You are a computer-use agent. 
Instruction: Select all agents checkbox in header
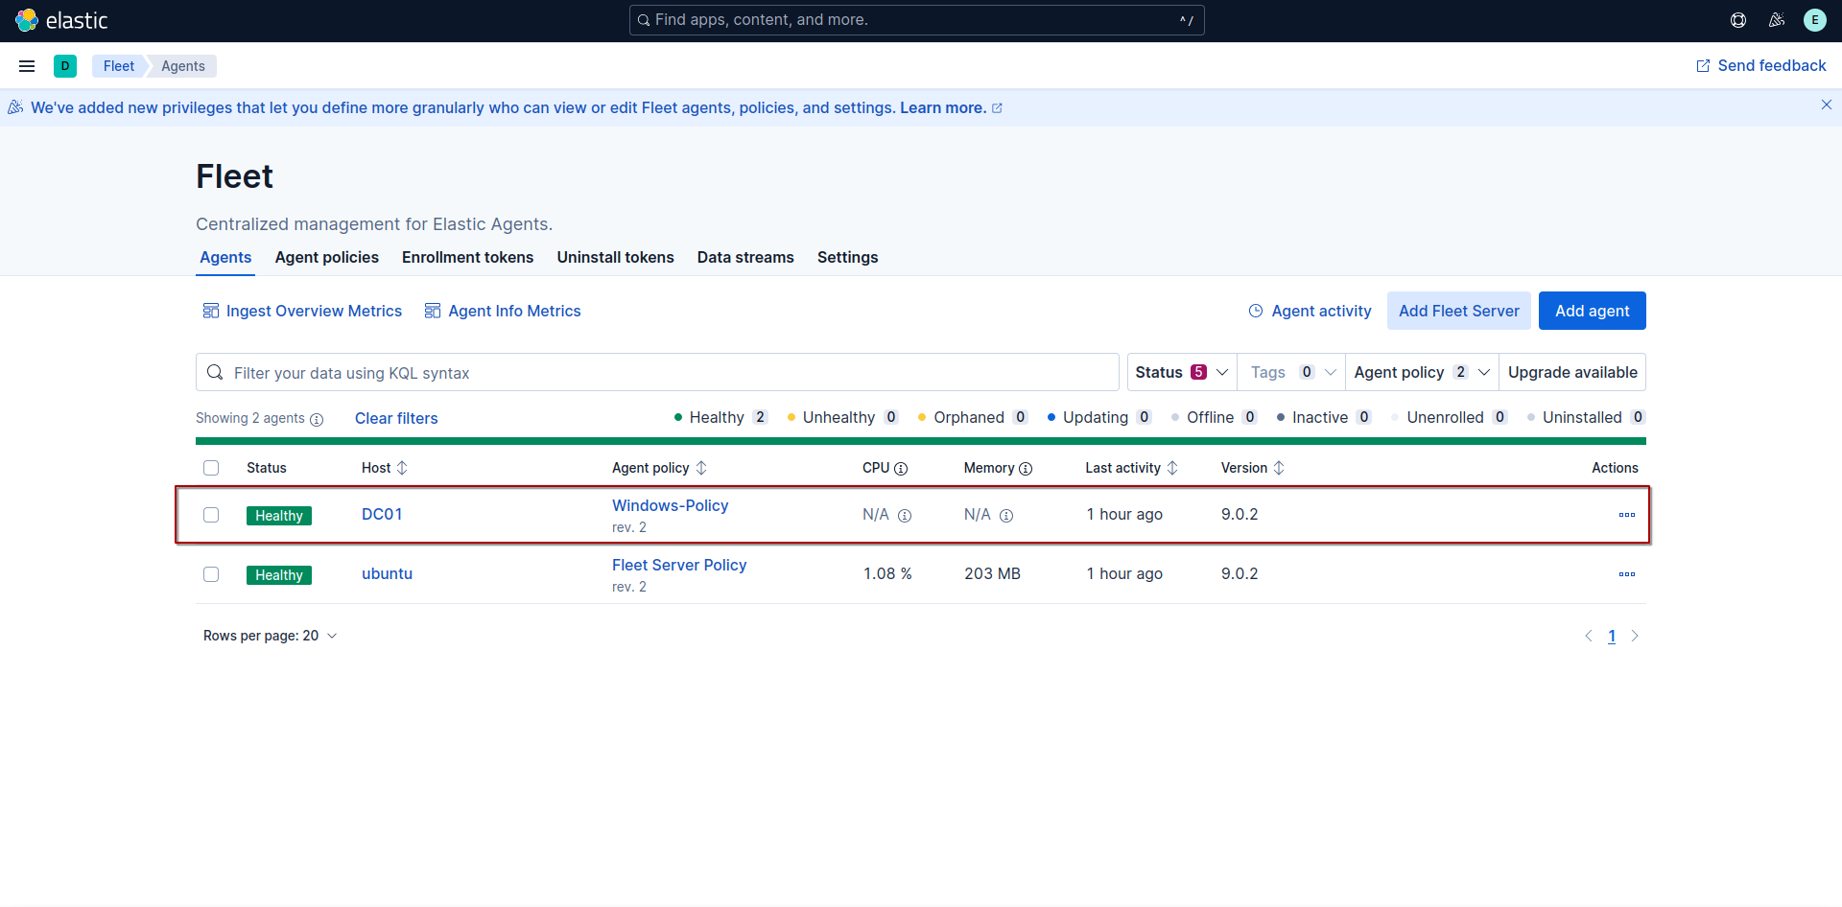click(211, 468)
